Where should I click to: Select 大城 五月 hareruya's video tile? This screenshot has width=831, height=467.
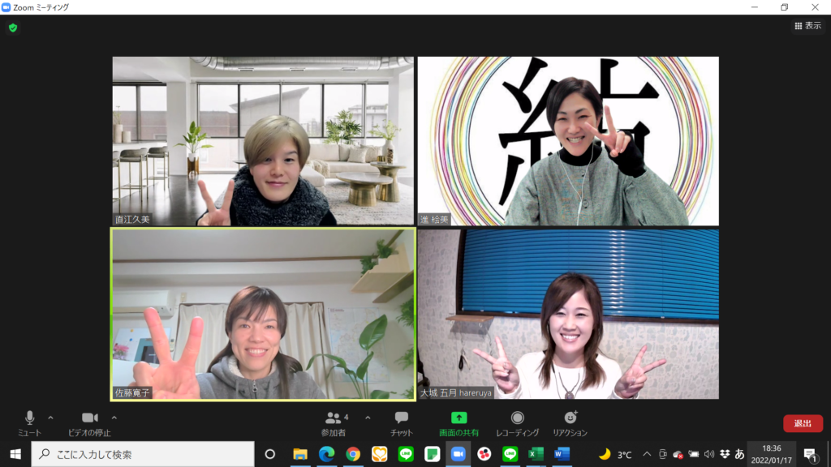[568, 314]
